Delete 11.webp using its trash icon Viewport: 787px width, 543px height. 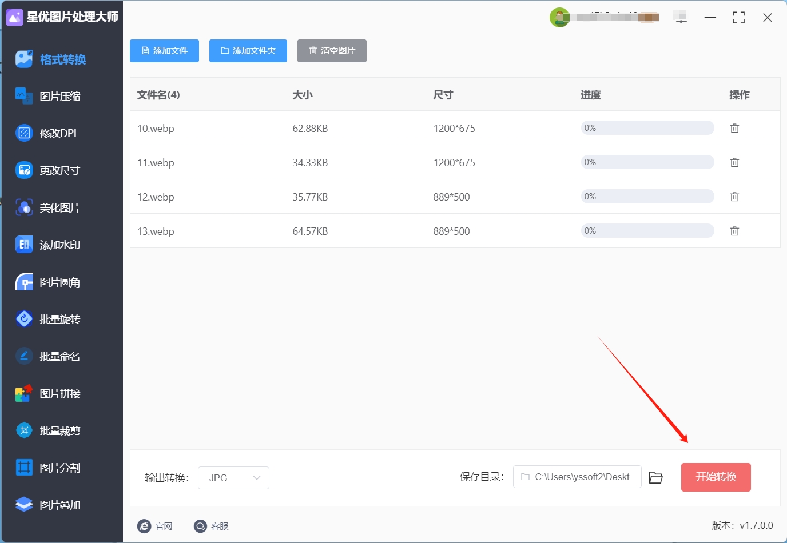click(x=735, y=162)
